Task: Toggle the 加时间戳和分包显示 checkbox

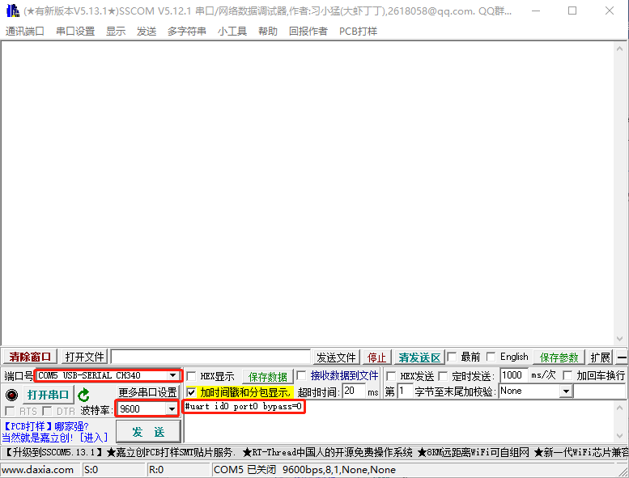Action: coord(192,391)
